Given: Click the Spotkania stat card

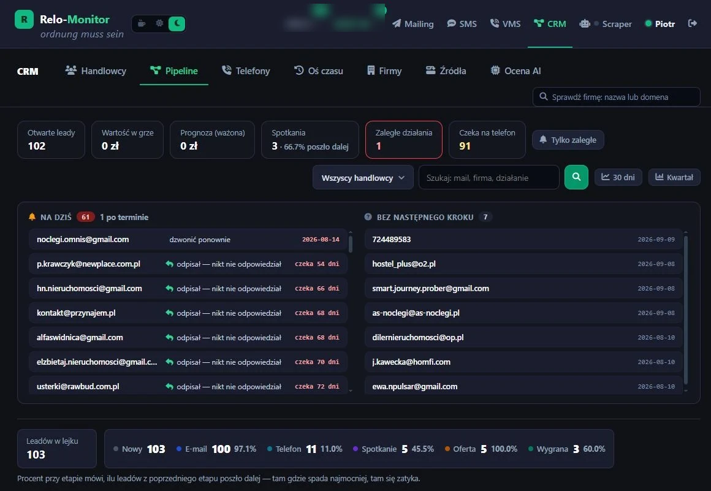Looking at the screenshot, I should click(310, 140).
